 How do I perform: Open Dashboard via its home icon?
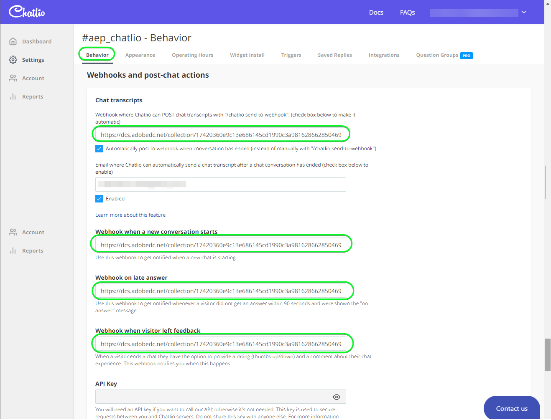tap(13, 41)
